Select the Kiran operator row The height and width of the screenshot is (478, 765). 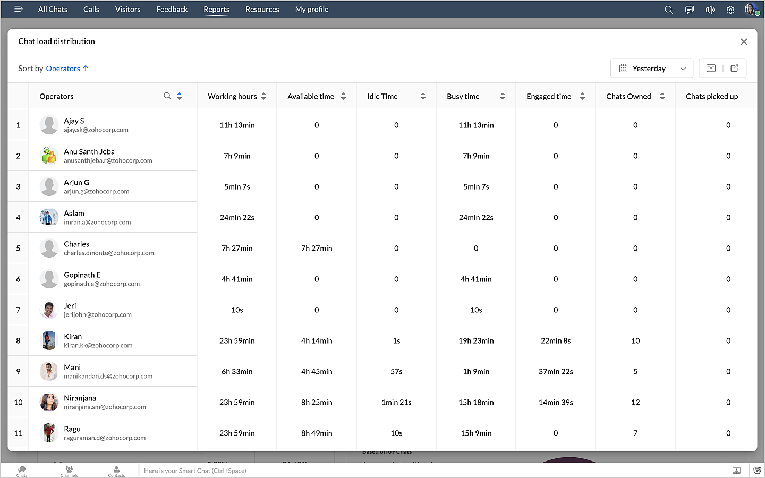(73, 337)
